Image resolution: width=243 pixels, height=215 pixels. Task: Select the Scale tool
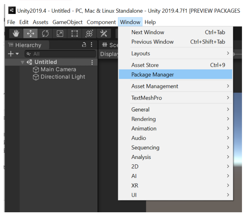click(60, 33)
